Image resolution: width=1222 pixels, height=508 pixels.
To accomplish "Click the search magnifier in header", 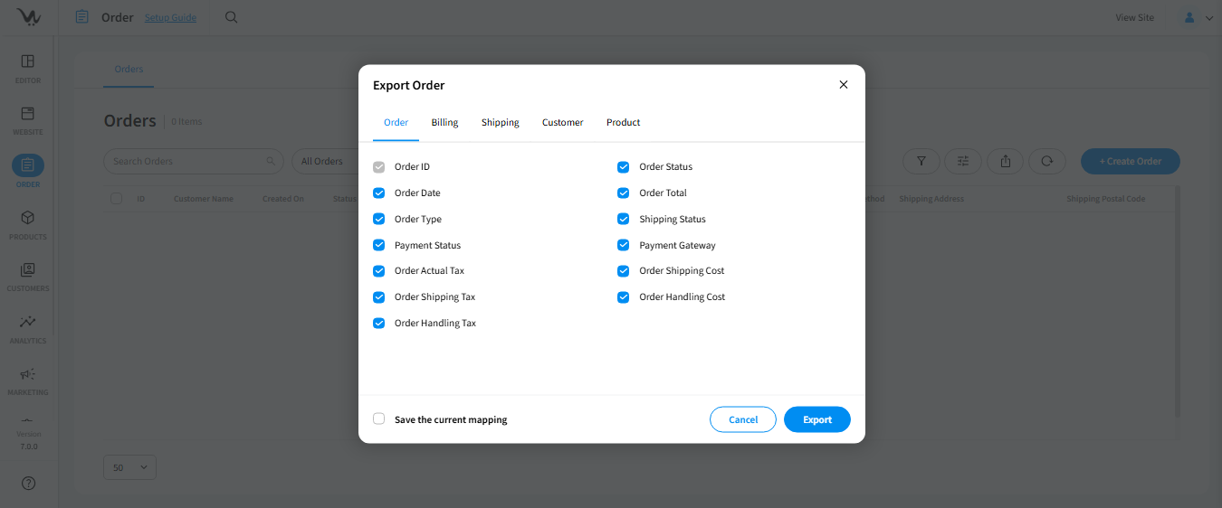I will click(232, 17).
